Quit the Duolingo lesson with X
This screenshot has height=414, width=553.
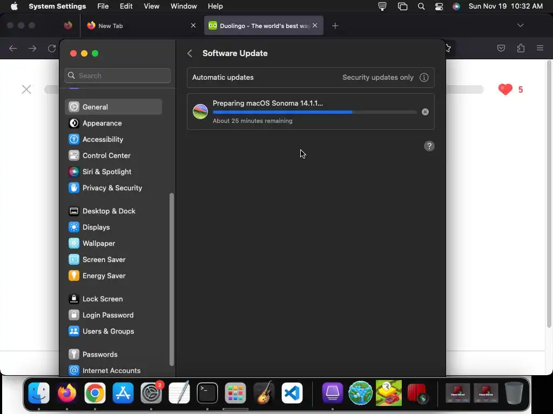[26, 89]
